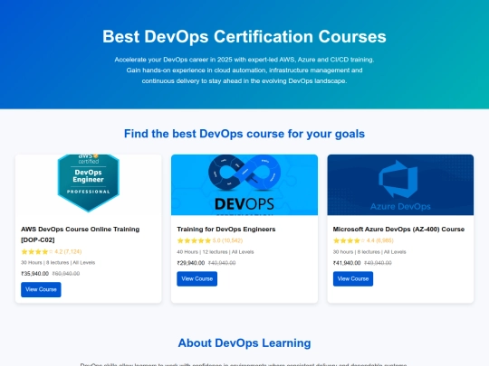Click the struck-through ₹49,940.00 price
Viewport: 489px width, 366px height.
coord(378,263)
